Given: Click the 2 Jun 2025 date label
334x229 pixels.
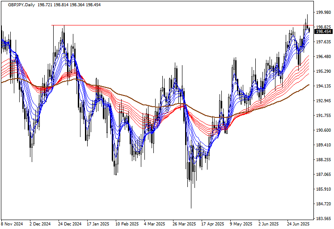Looking at the screenshot, I should pos(269,224).
